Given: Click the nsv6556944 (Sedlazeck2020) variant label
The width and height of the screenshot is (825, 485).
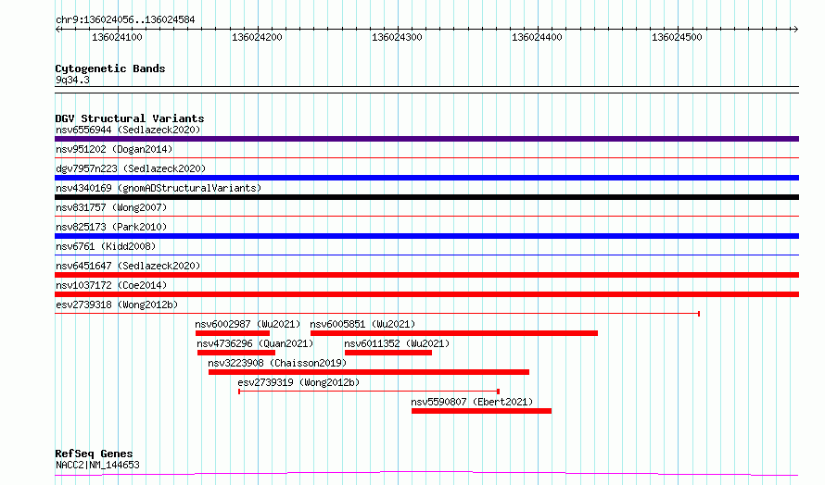Looking at the screenshot, I should (128, 130).
